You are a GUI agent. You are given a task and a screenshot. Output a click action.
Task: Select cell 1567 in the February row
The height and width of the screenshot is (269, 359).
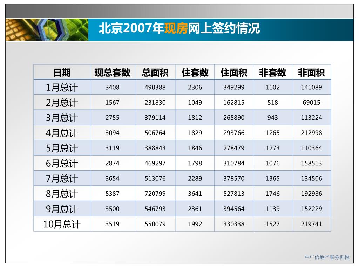pyautogui.click(x=113, y=102)
